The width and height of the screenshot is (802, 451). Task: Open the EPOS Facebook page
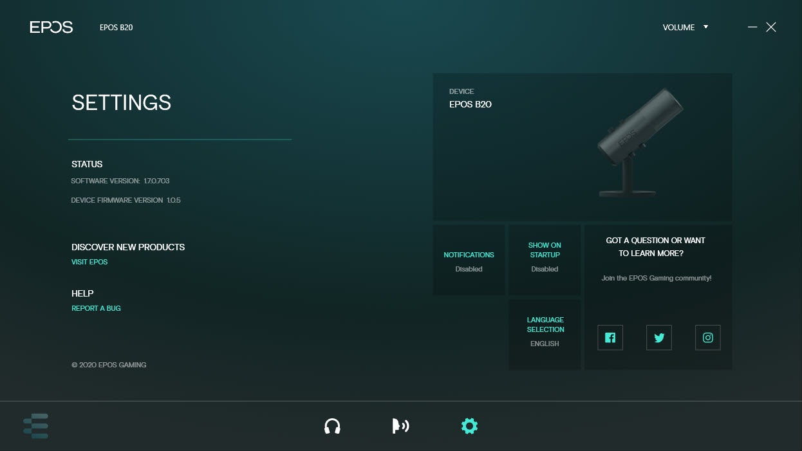610,338
